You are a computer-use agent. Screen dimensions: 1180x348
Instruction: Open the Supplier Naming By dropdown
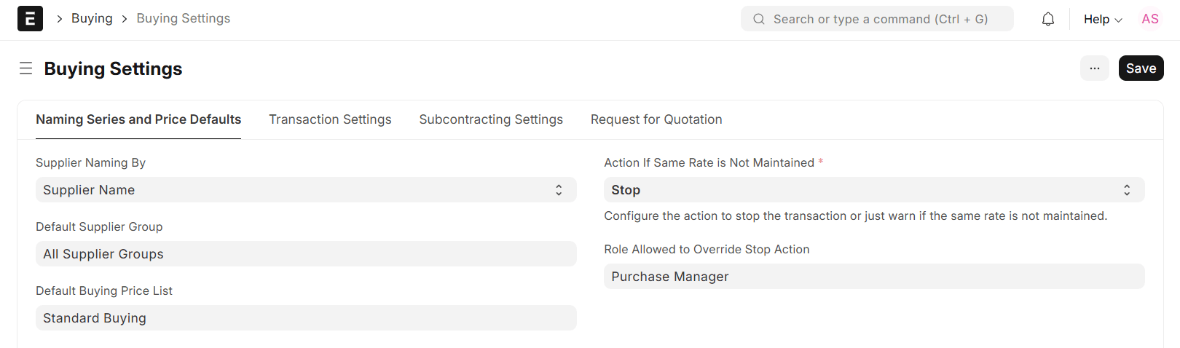306,190
